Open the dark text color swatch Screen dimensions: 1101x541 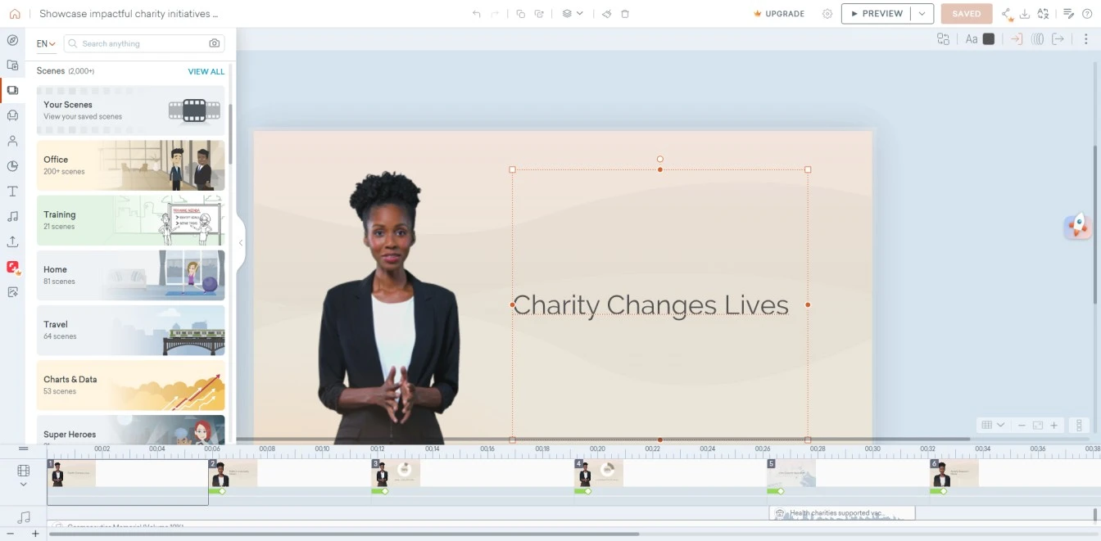(989, 39)
